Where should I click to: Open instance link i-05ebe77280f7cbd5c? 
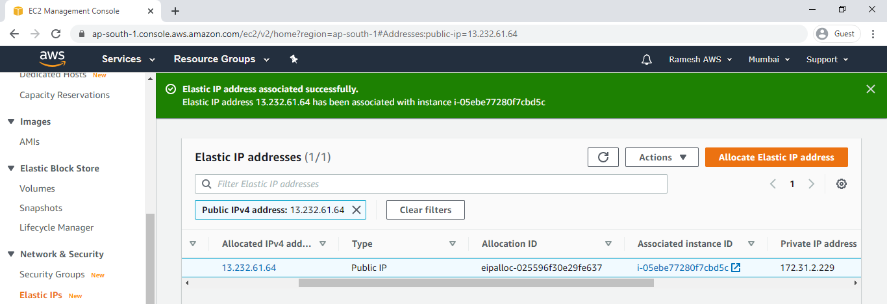point(682,268)
